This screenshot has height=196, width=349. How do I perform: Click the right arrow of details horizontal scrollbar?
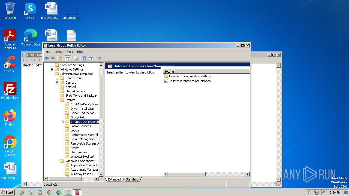[x=248, y=174]
